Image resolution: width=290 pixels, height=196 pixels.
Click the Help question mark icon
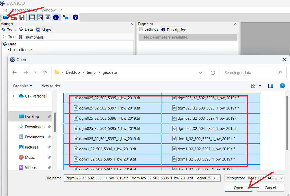[x=75, y=17]
